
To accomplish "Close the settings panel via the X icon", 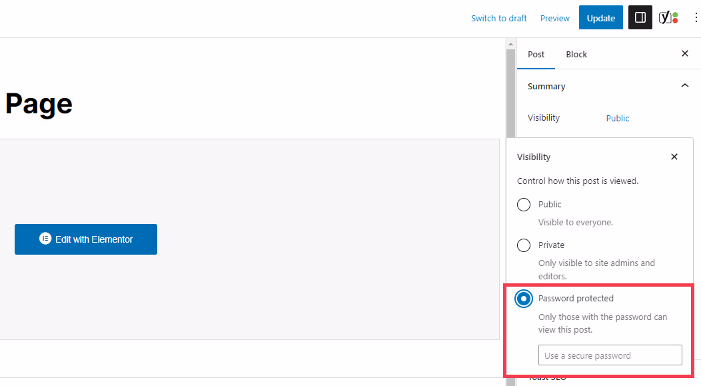I will click(x=685, y=54).
